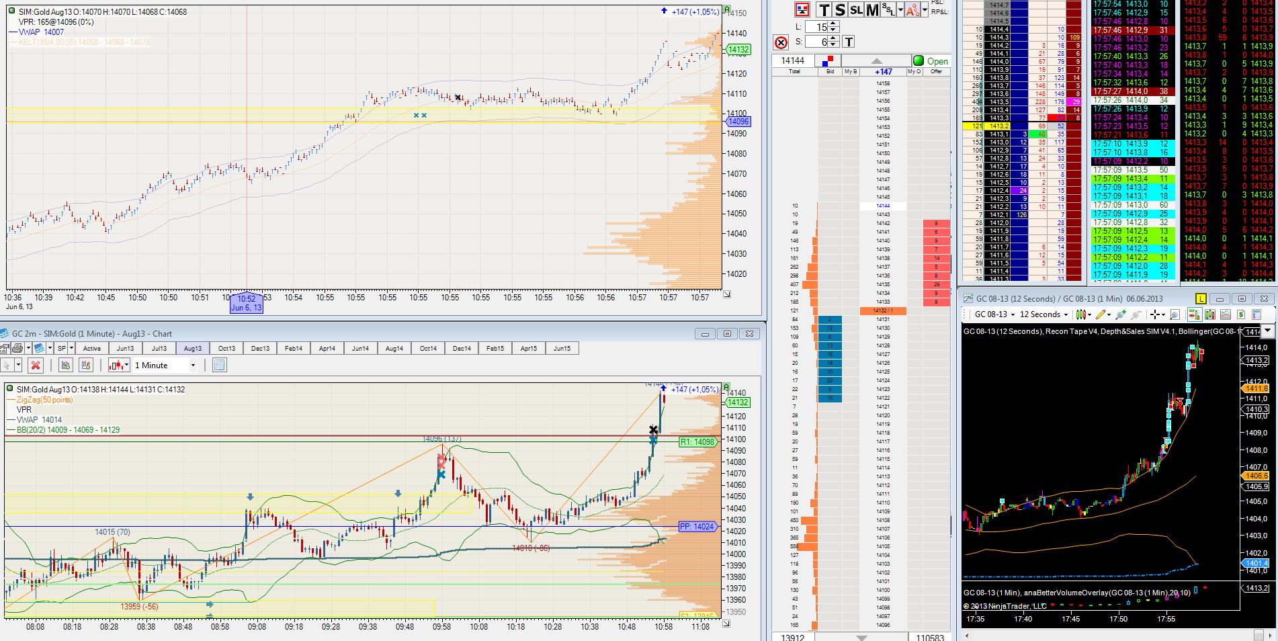Select the Jun13 contract tab
The image size is (1278, 641).
coord(126,348)
